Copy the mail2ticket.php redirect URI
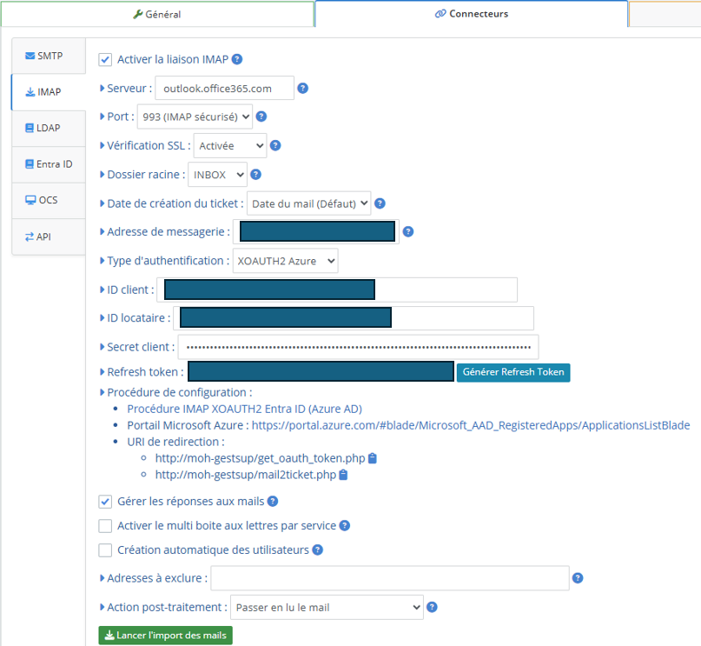The image size is (701, 646). (x=343, y=475)
